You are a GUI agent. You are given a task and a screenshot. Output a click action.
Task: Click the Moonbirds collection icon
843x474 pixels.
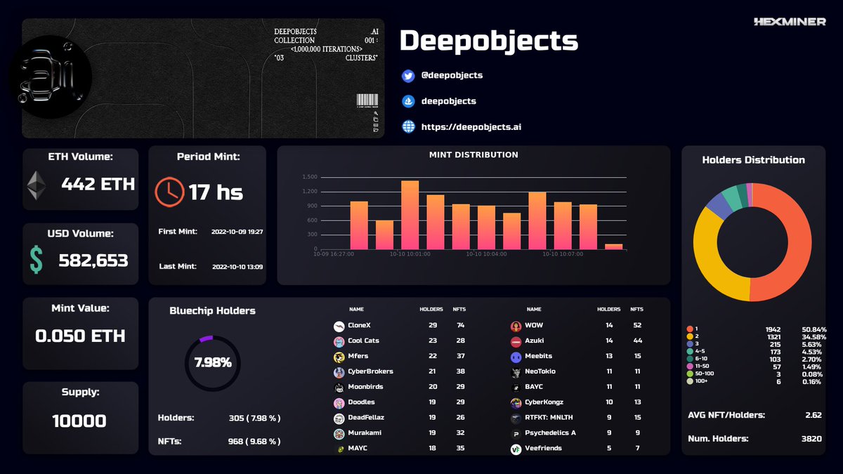(339, 388)
